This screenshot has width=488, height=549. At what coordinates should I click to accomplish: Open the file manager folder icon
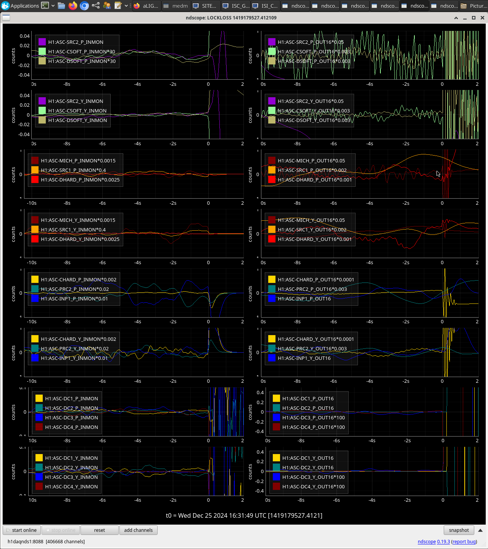(x=61, y=6)
